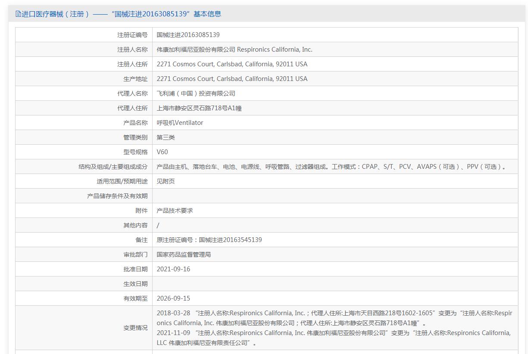Click the 其他内容 label
528x354 pixels.
(135, 225)
